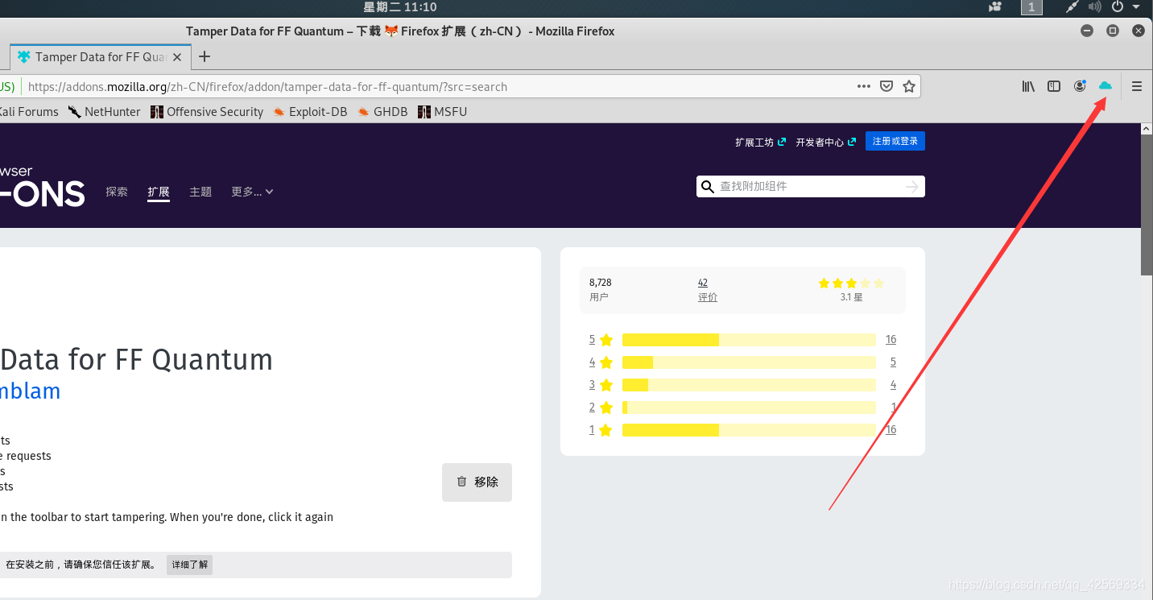1153x600 pixels.
Task: Open page actions three-dot menu
Action: [864, 86]
